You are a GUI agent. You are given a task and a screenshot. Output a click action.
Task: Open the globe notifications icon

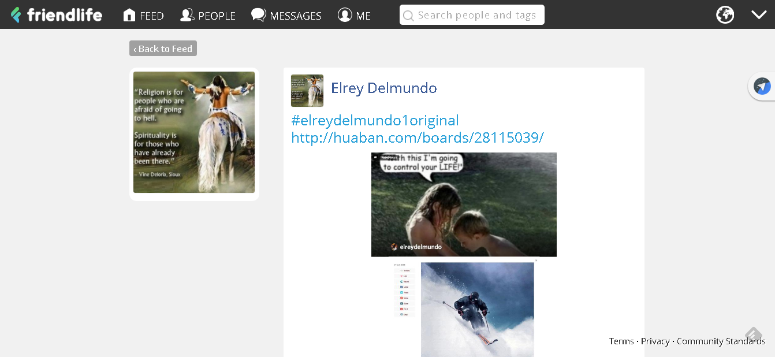tap(725, 14)
